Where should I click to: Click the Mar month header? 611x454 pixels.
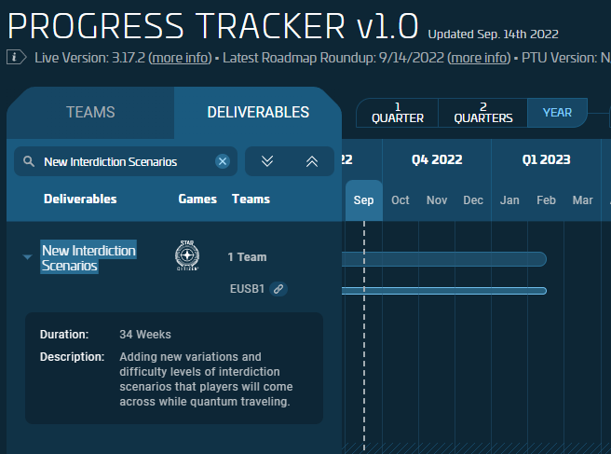(x=582, y=200)
